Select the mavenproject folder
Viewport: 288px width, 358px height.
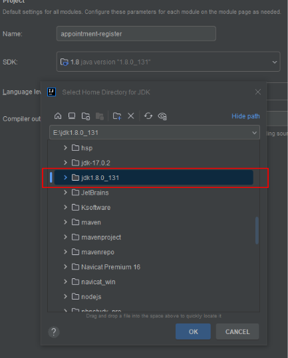154,237
